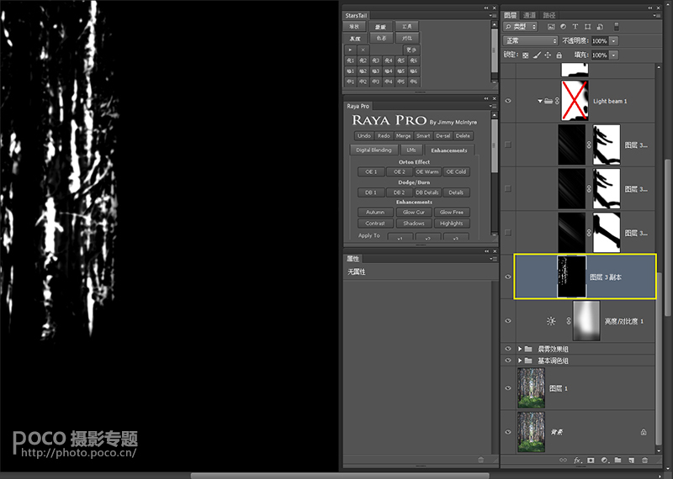The image size is (673, 479).
Task: Click the play arrow button in StarsTail panel
Action: coord(351,50)
